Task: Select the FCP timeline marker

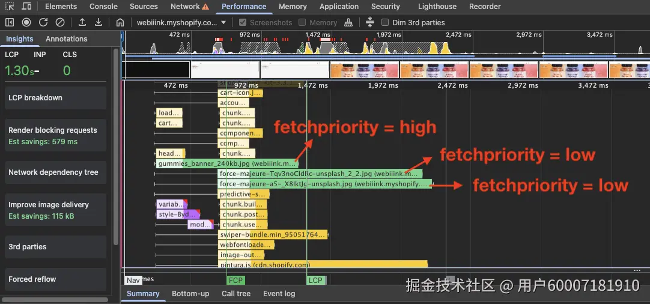Action: click(x=235, y=281)
